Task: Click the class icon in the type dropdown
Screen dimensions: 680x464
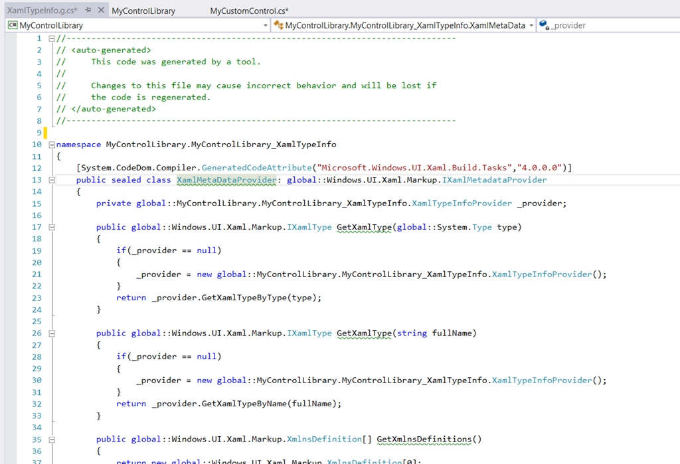Action: (278, 25)
